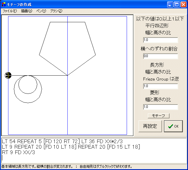The width and height of the screenshot is (188, 170).
Task: Maximize the モチーフの作成 window
Action: pyautogui.click(x=177, y=5)
